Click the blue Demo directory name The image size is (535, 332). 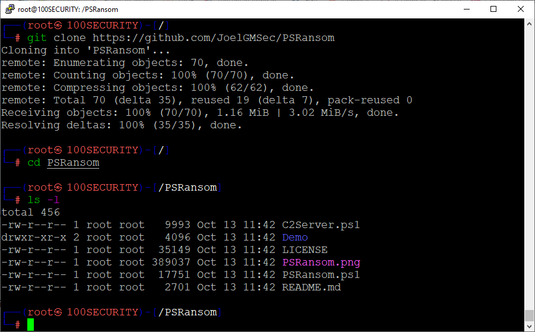pyautogui.click(x=295, y=238)
